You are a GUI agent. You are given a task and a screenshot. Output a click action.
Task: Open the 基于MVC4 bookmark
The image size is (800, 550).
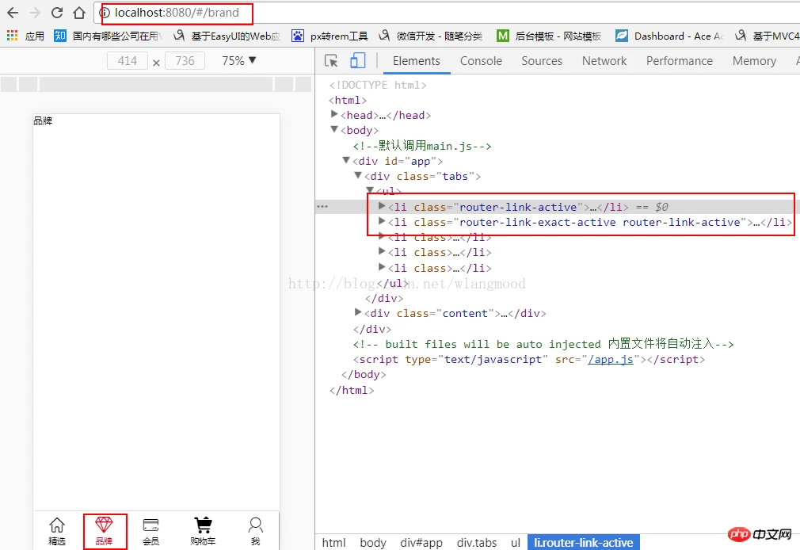click(767, 36)
